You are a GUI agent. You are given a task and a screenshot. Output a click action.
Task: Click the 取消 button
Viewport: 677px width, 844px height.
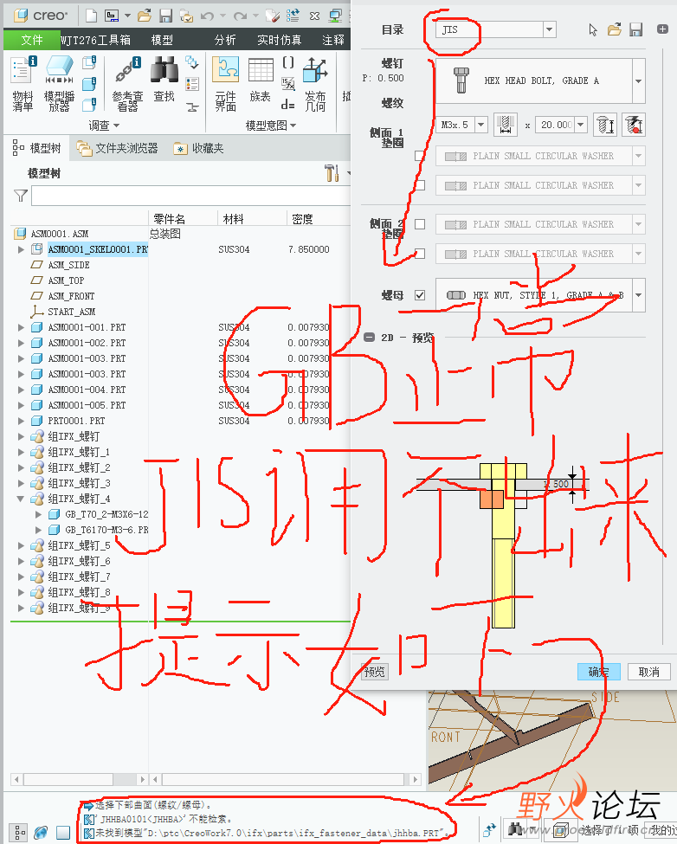coord(648,672)
